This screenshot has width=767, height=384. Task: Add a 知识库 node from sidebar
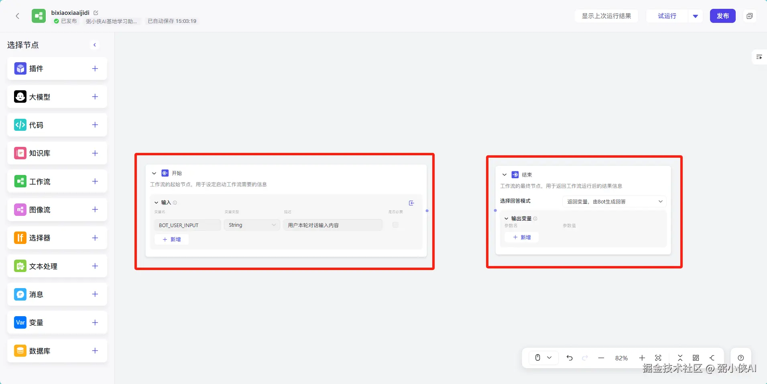point(95,153)
